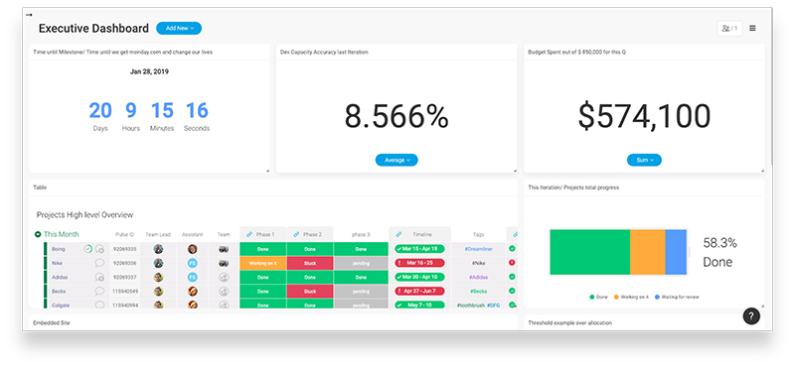This screenshot has width=795, height=369.
Task: Click the Tags column header
Action: (479, 234)
